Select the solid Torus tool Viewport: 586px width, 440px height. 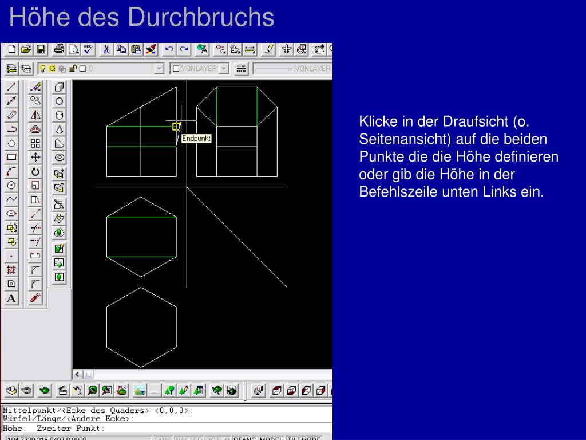tap(59, 158)
